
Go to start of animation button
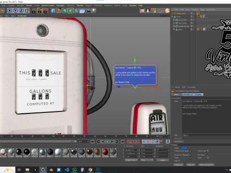pos(92,142)
